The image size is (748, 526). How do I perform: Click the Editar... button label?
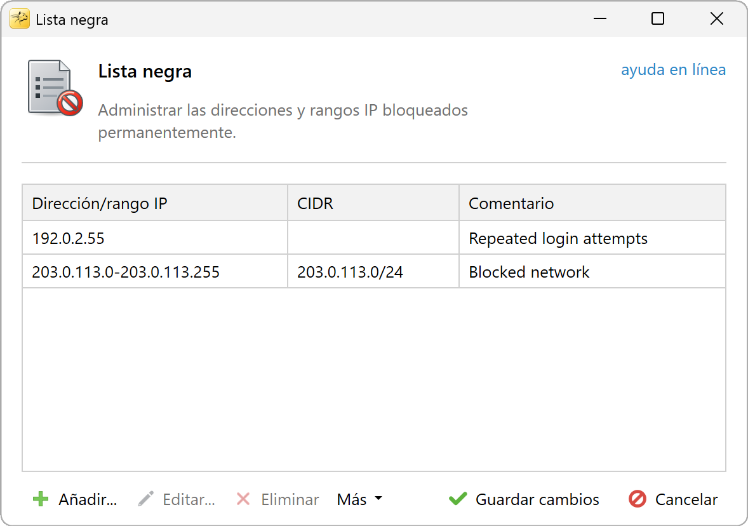point(189,499)
